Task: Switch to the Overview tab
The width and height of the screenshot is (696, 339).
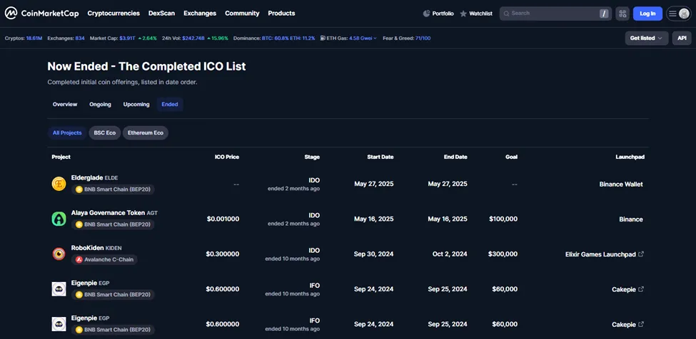Action: click(65, 105)
